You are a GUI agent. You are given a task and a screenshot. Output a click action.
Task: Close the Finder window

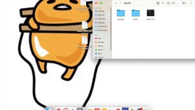[96, 3]
